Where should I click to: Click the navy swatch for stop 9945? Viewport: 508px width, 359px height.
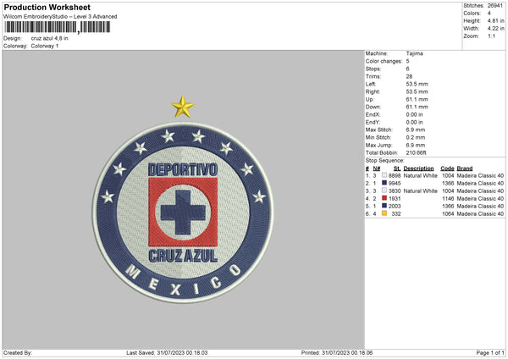click(x=384, y=183)
